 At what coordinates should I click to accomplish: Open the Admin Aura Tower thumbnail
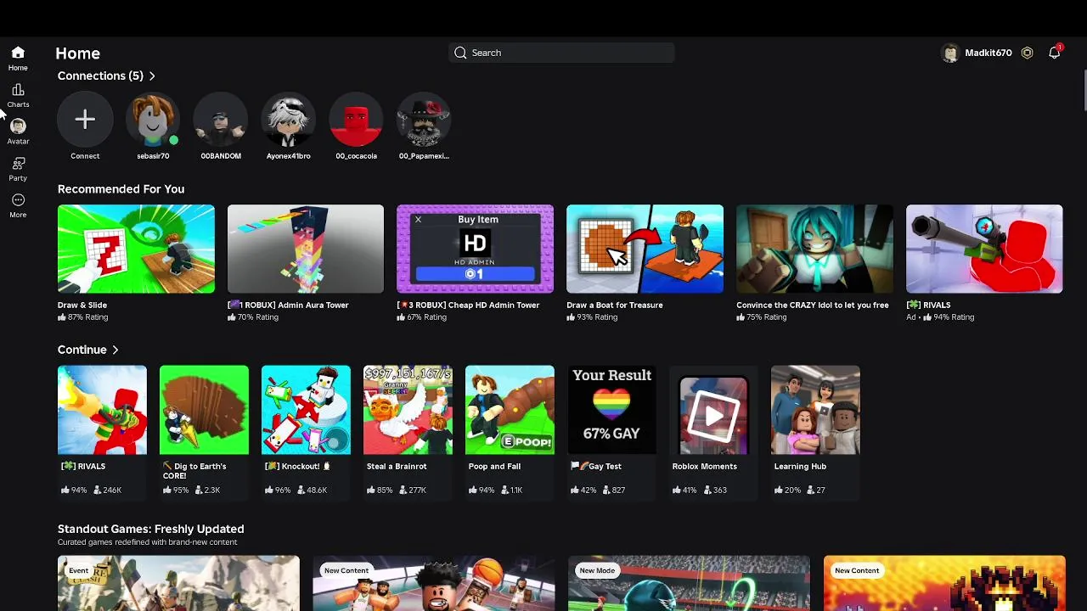306,249
